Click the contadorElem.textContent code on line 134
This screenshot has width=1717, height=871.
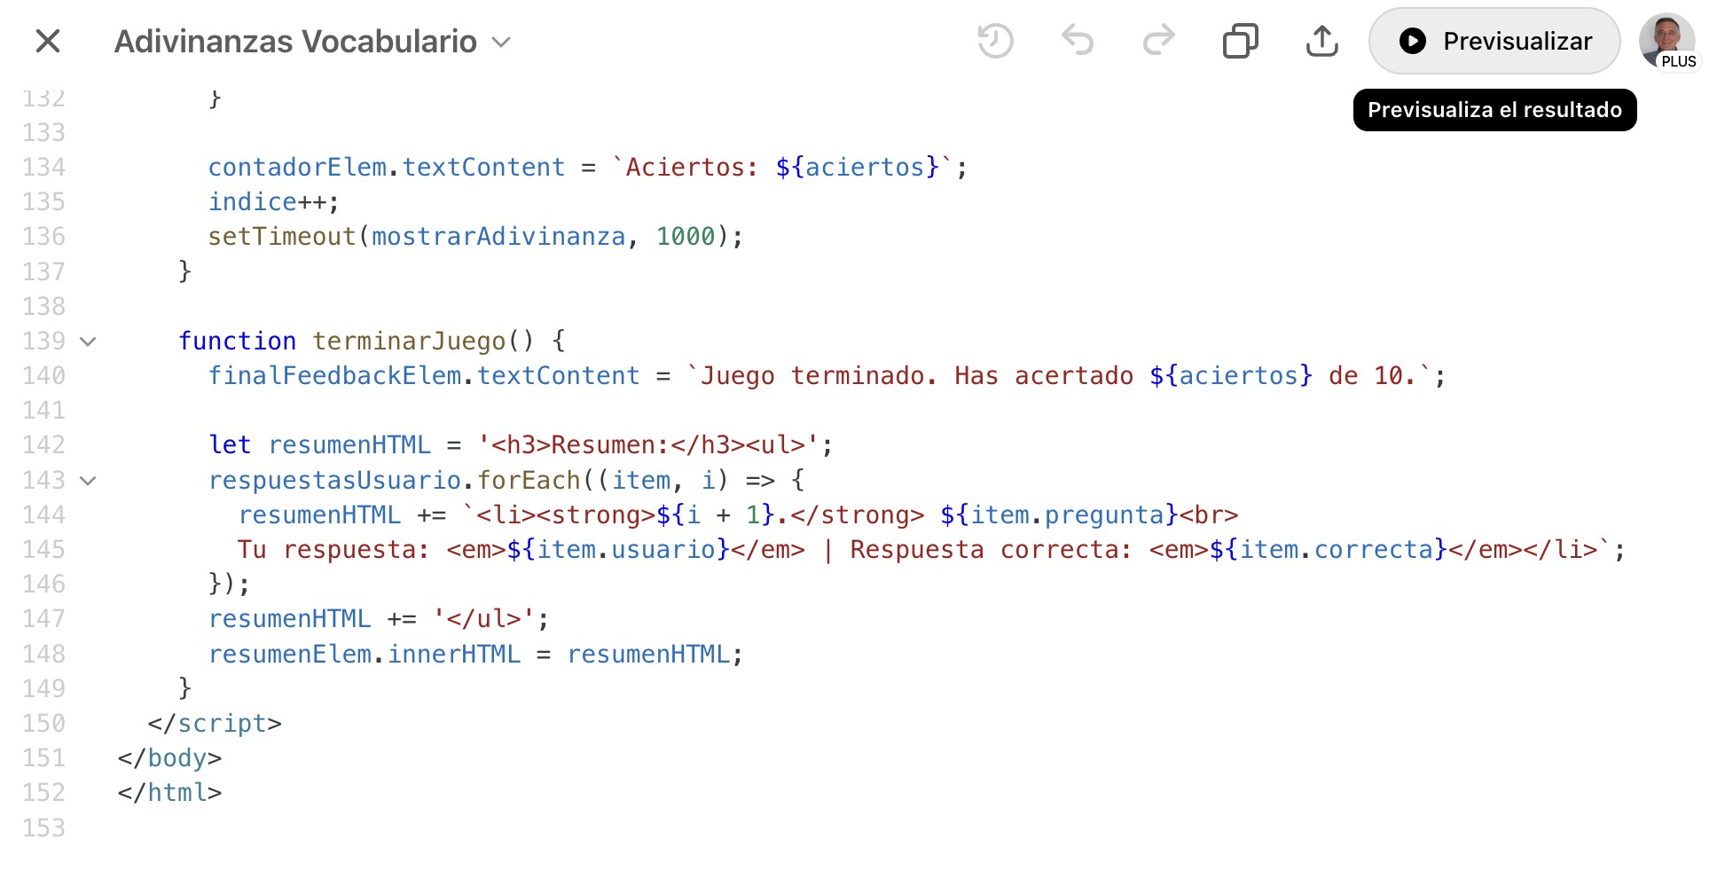click(386, 167)
